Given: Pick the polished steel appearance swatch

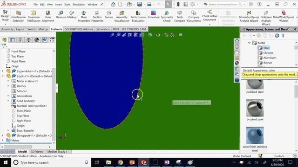Looking at the screenshot, I should coord(255,84).
